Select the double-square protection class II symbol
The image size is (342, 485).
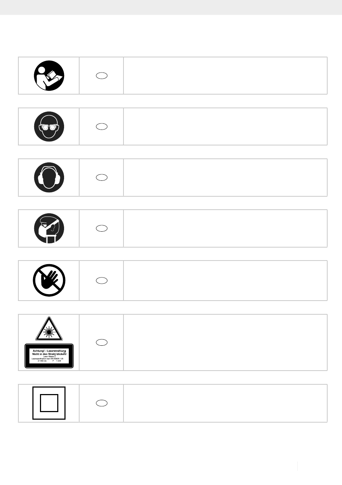point(49,403)
